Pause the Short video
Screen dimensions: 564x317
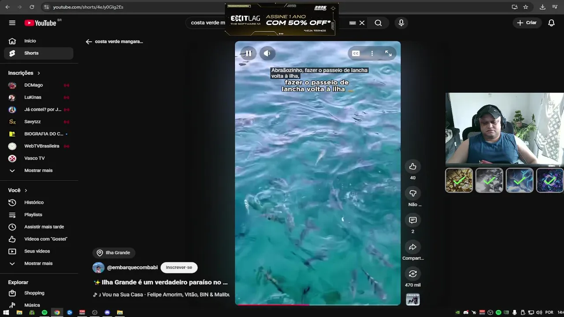coord(249,53)
